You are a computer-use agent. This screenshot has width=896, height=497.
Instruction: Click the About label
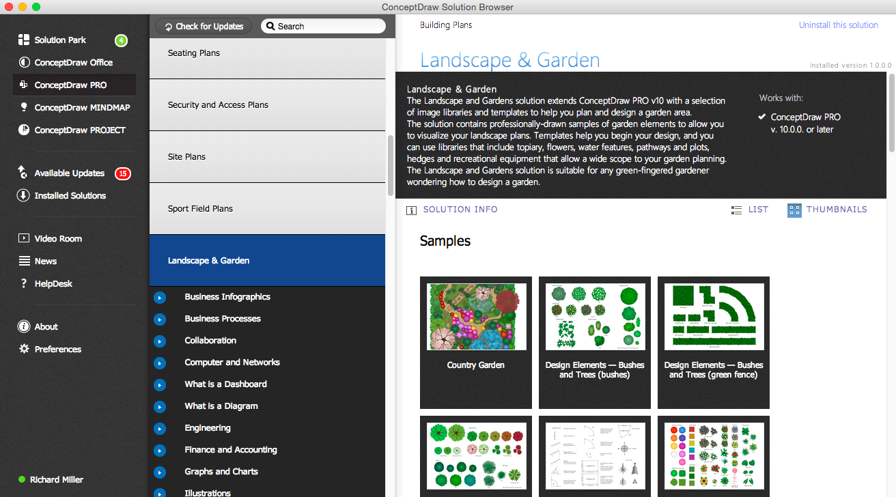click(x=46, y=327)
